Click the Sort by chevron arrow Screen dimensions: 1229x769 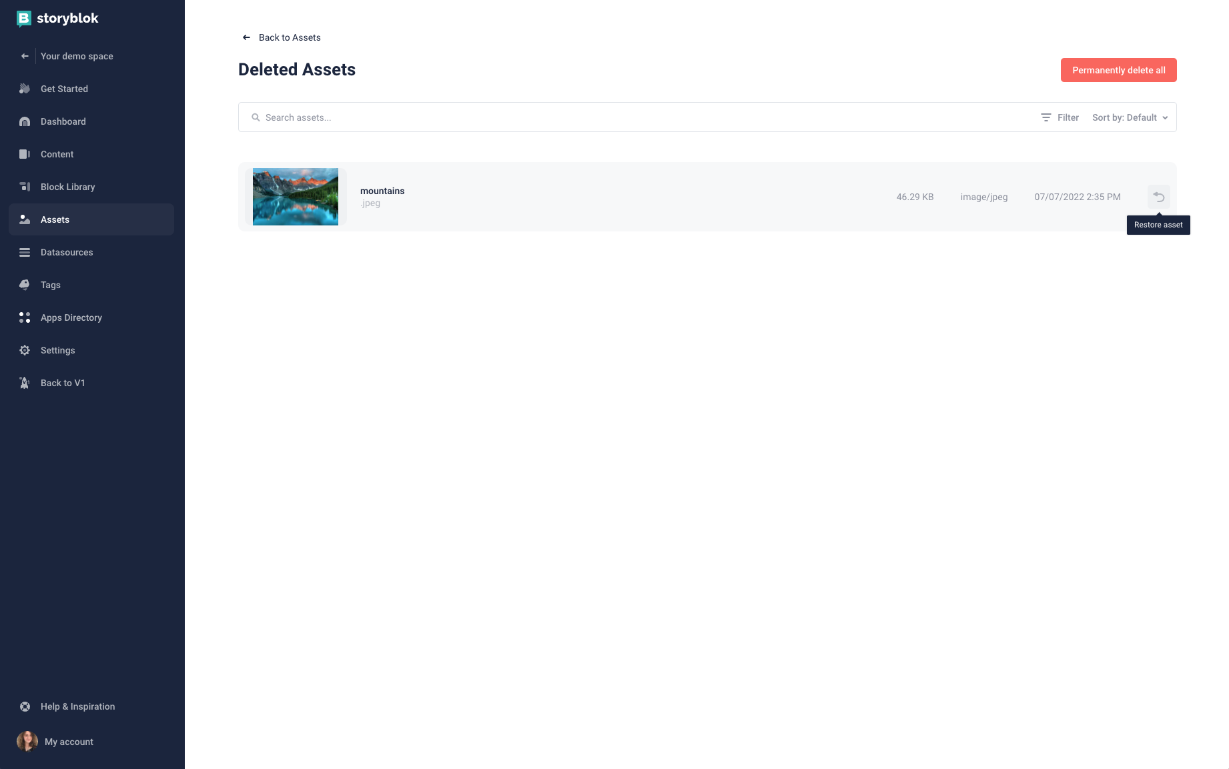(x=1165, y=118)
